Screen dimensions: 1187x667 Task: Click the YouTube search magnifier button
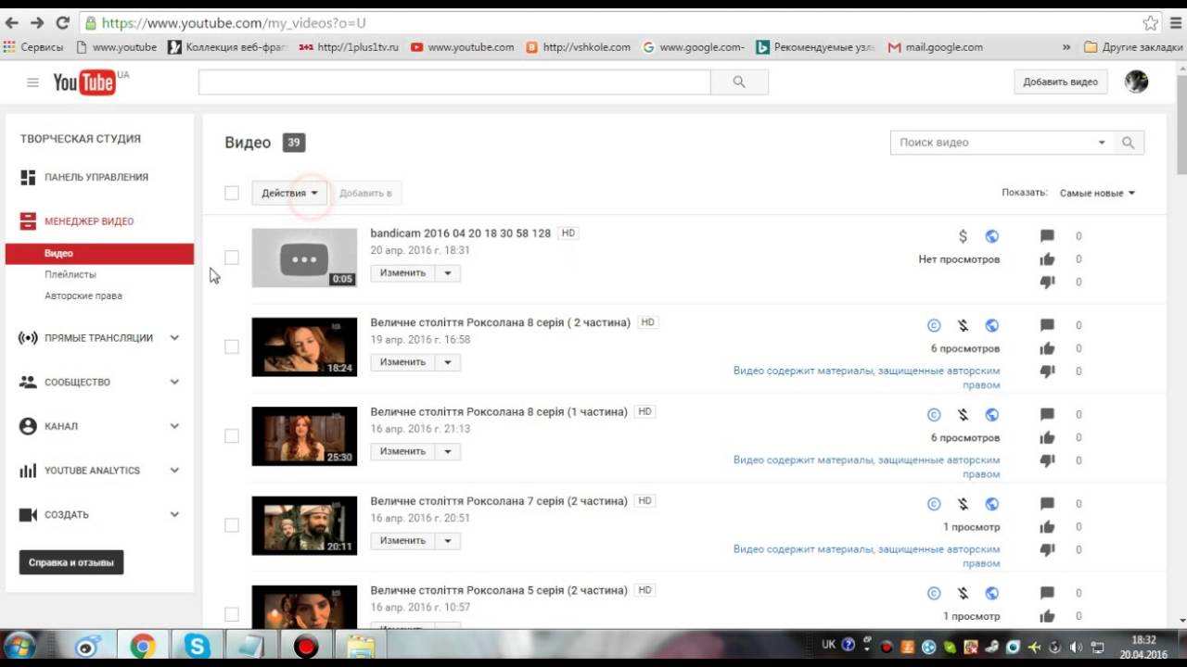(739, 82)
